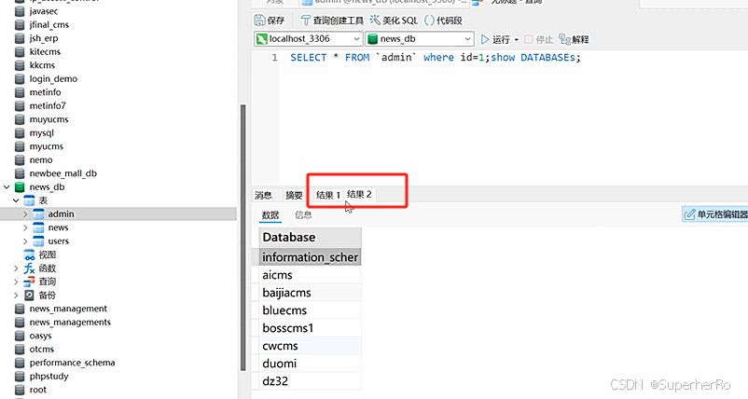Collapse the news_db database node
Image resolution: width=748 pixels, height=399 pixels.
[7, 186]
